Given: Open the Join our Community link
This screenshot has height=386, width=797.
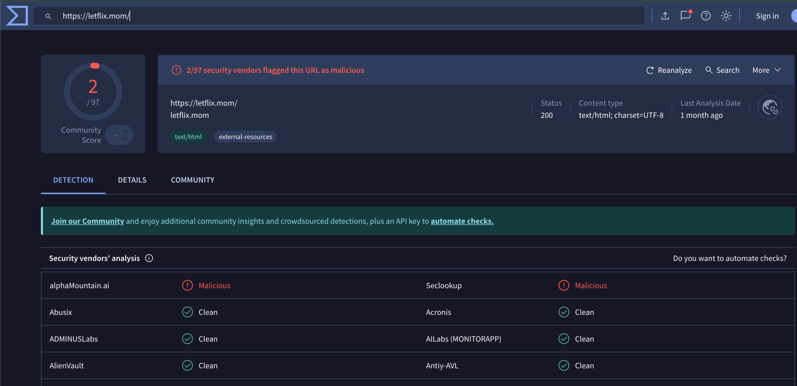Looking at the screenshot, I should [x=87, y=221].
